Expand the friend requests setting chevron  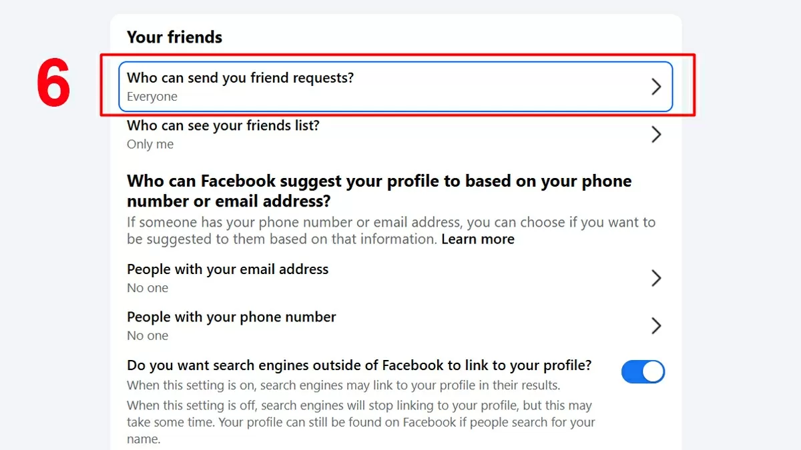coord(655,87)
